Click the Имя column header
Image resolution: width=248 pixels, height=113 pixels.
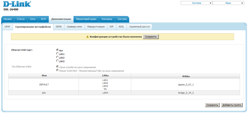click(43, 76)
